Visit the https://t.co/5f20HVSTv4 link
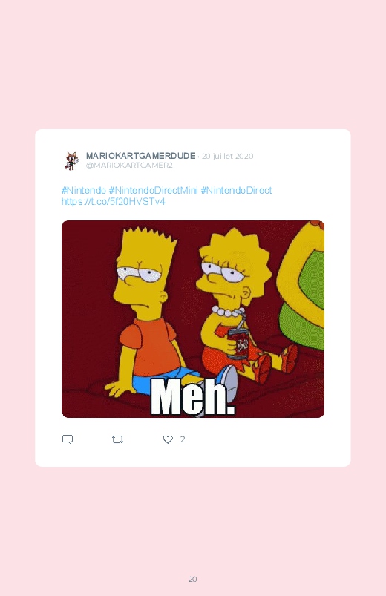Viewport: 386px width, 596px height. [114, 201]
